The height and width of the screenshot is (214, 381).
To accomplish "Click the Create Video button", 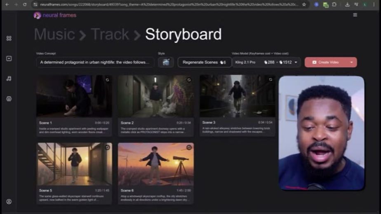I will pos(326,63).
